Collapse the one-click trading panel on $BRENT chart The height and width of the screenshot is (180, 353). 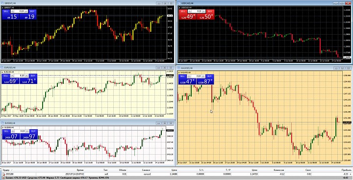point(3,8)
